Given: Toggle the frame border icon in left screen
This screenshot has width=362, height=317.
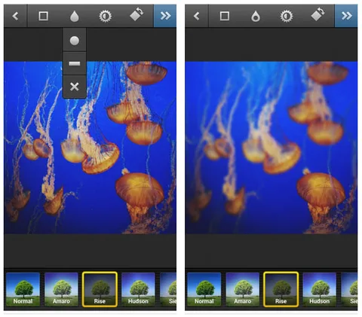Looking at the screenshot, I should click(x=43, y=17).
